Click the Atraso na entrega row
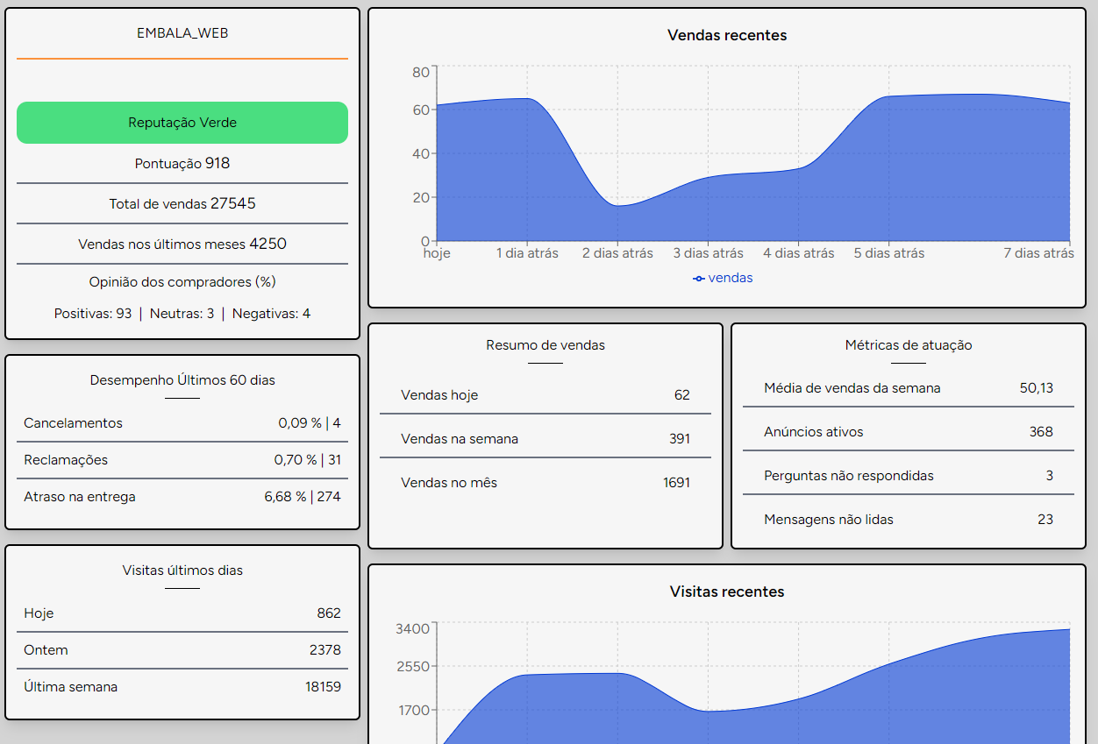Viewport: 1098px width, 744px height. tap(182, 497)
